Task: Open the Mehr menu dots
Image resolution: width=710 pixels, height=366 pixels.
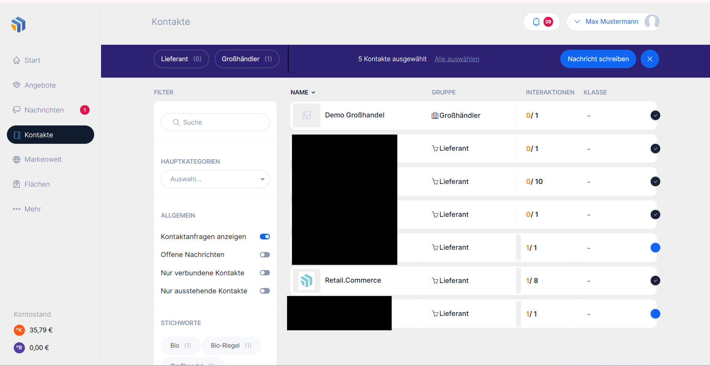Action: (17, 209)
